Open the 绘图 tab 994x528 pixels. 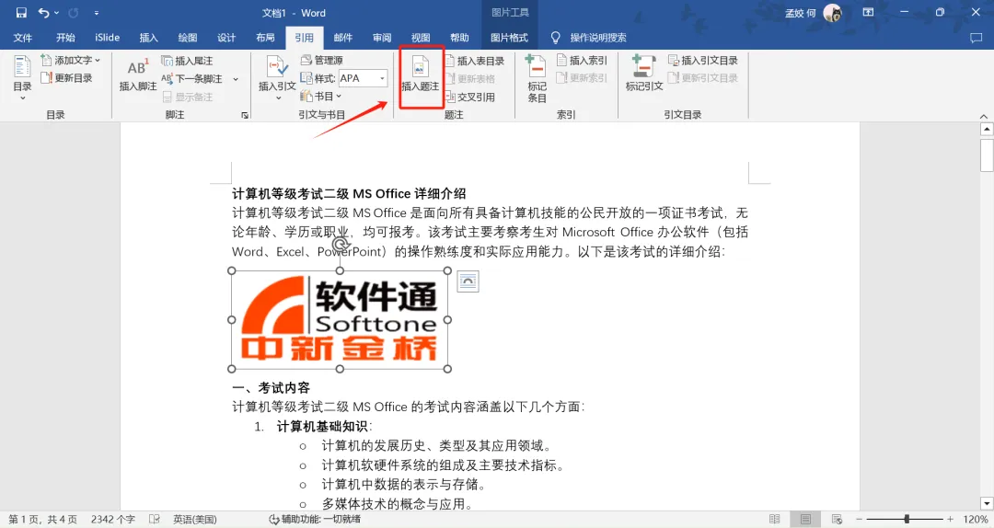click(x=188, y=38)
